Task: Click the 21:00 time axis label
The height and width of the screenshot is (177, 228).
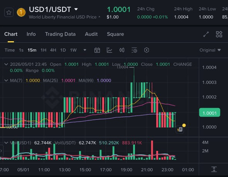Action: 147,170
